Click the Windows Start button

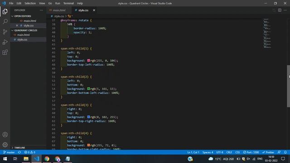(x=5, y=159)
